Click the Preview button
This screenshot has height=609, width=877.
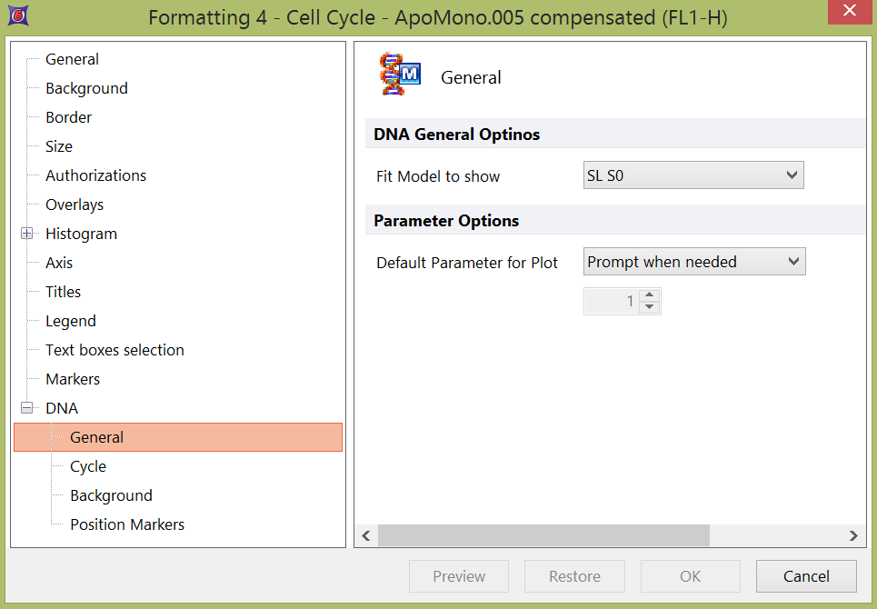pyautogui.click(x=459, y=576)
